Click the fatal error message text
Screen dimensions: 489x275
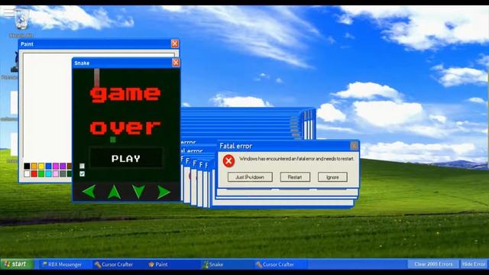296,159
